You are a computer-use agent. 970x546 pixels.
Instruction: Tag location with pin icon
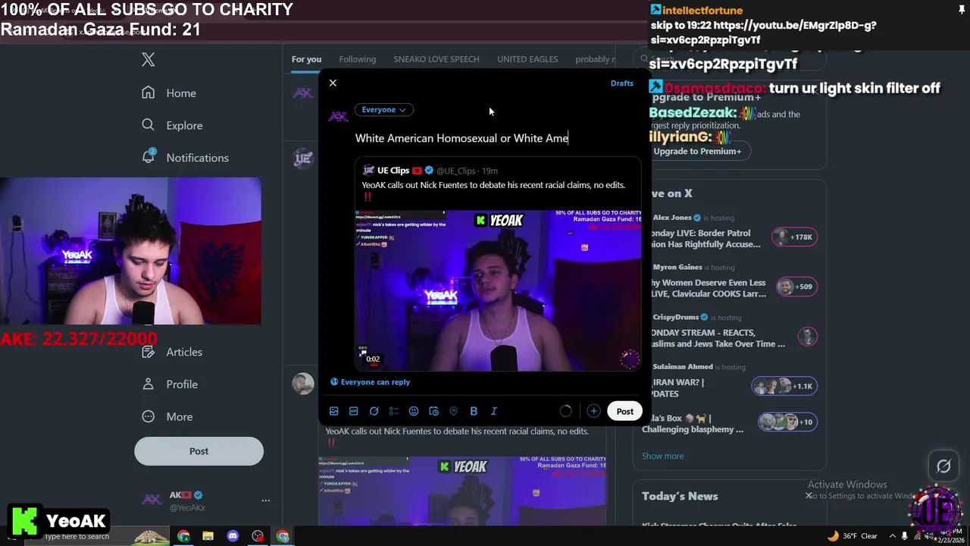point(454,411)
